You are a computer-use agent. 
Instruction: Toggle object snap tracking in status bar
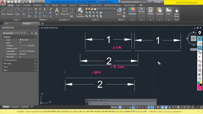149,107
